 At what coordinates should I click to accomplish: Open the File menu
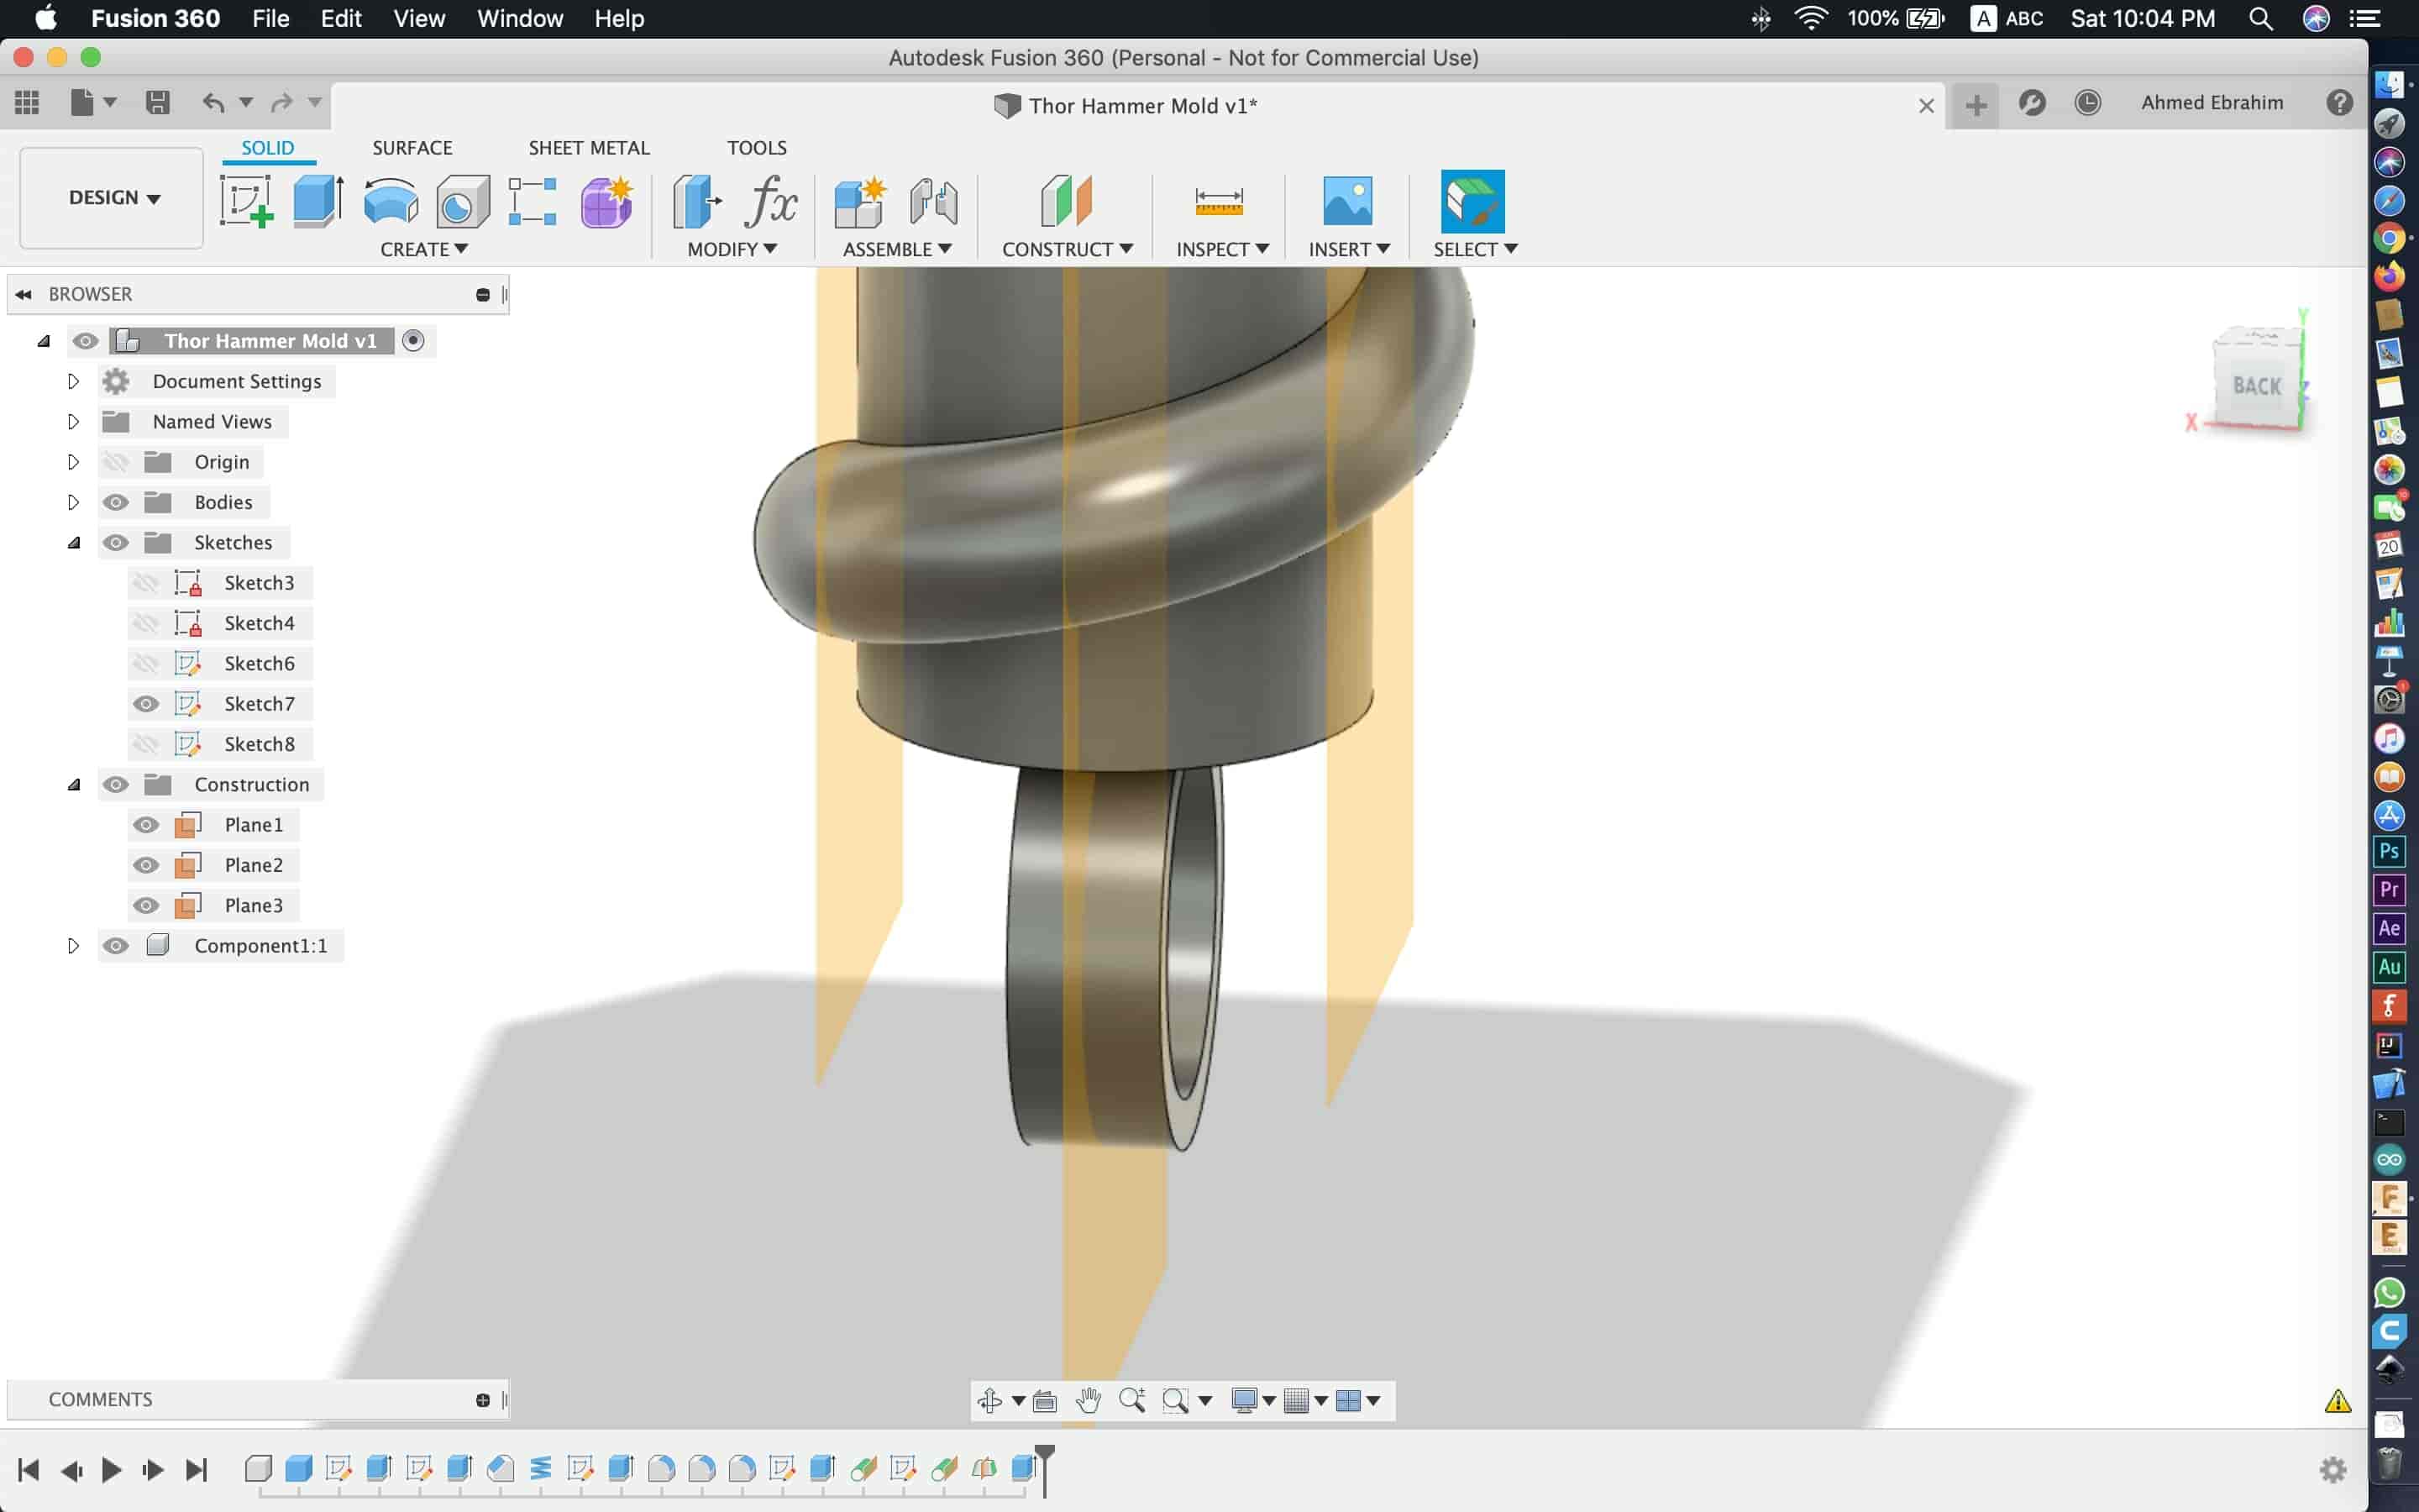[x=270, y=18]
